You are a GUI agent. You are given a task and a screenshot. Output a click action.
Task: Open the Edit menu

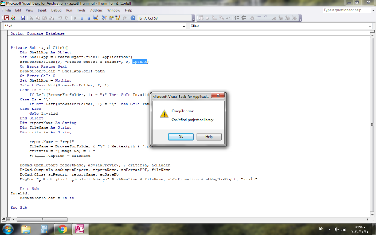tap(18, 10)
